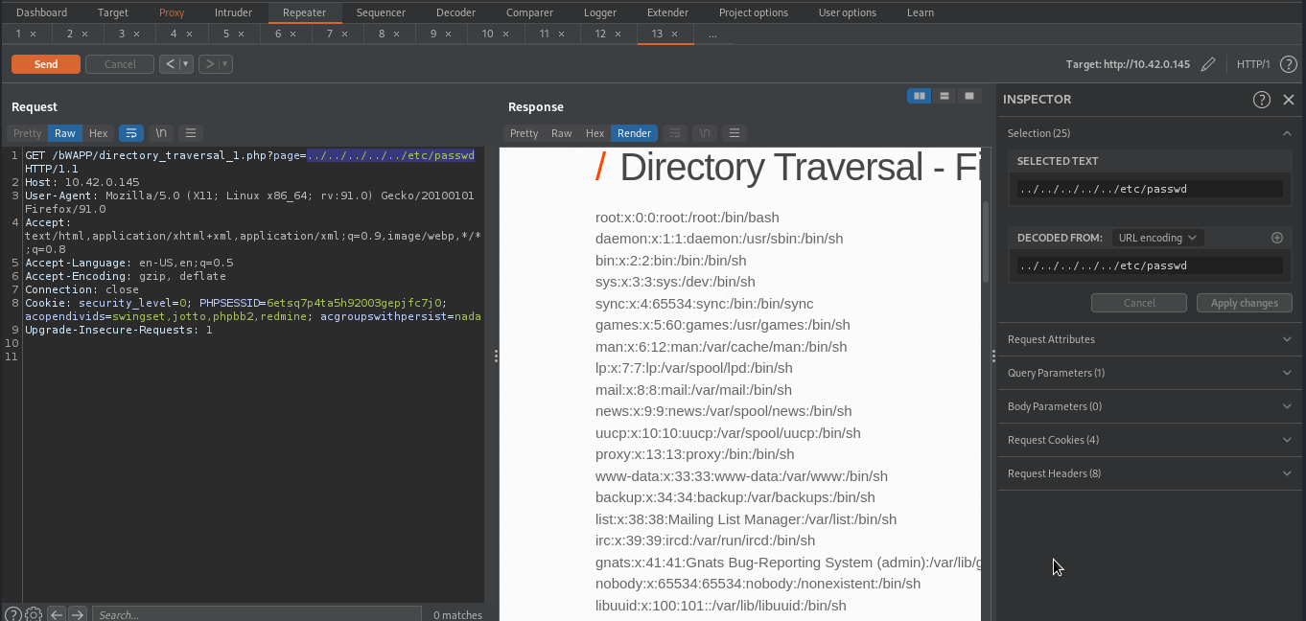Open Request panel hamburger menu
Viewport: 1306px width, 621px height.
click(x=191, y=133)
